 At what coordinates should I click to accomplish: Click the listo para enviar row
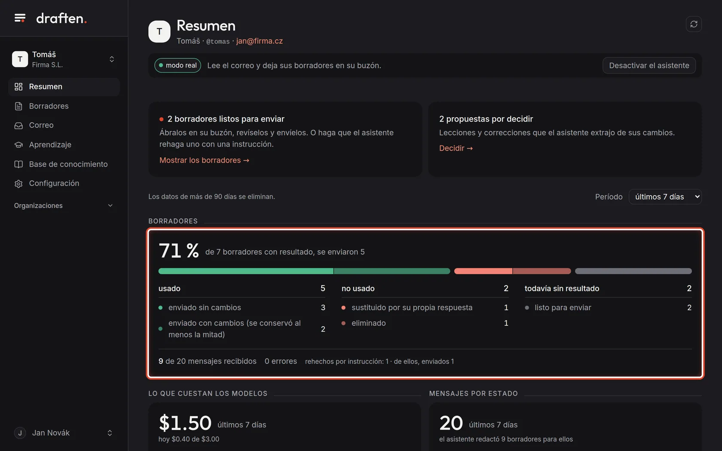tap(608, 308)
